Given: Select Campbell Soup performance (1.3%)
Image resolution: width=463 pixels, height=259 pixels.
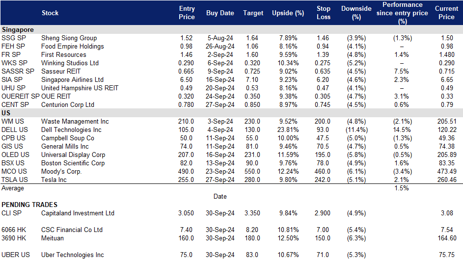Looking at the screenshot, I should (x=402, y=138).
